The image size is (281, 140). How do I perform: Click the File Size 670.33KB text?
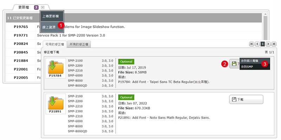(134, 108)
